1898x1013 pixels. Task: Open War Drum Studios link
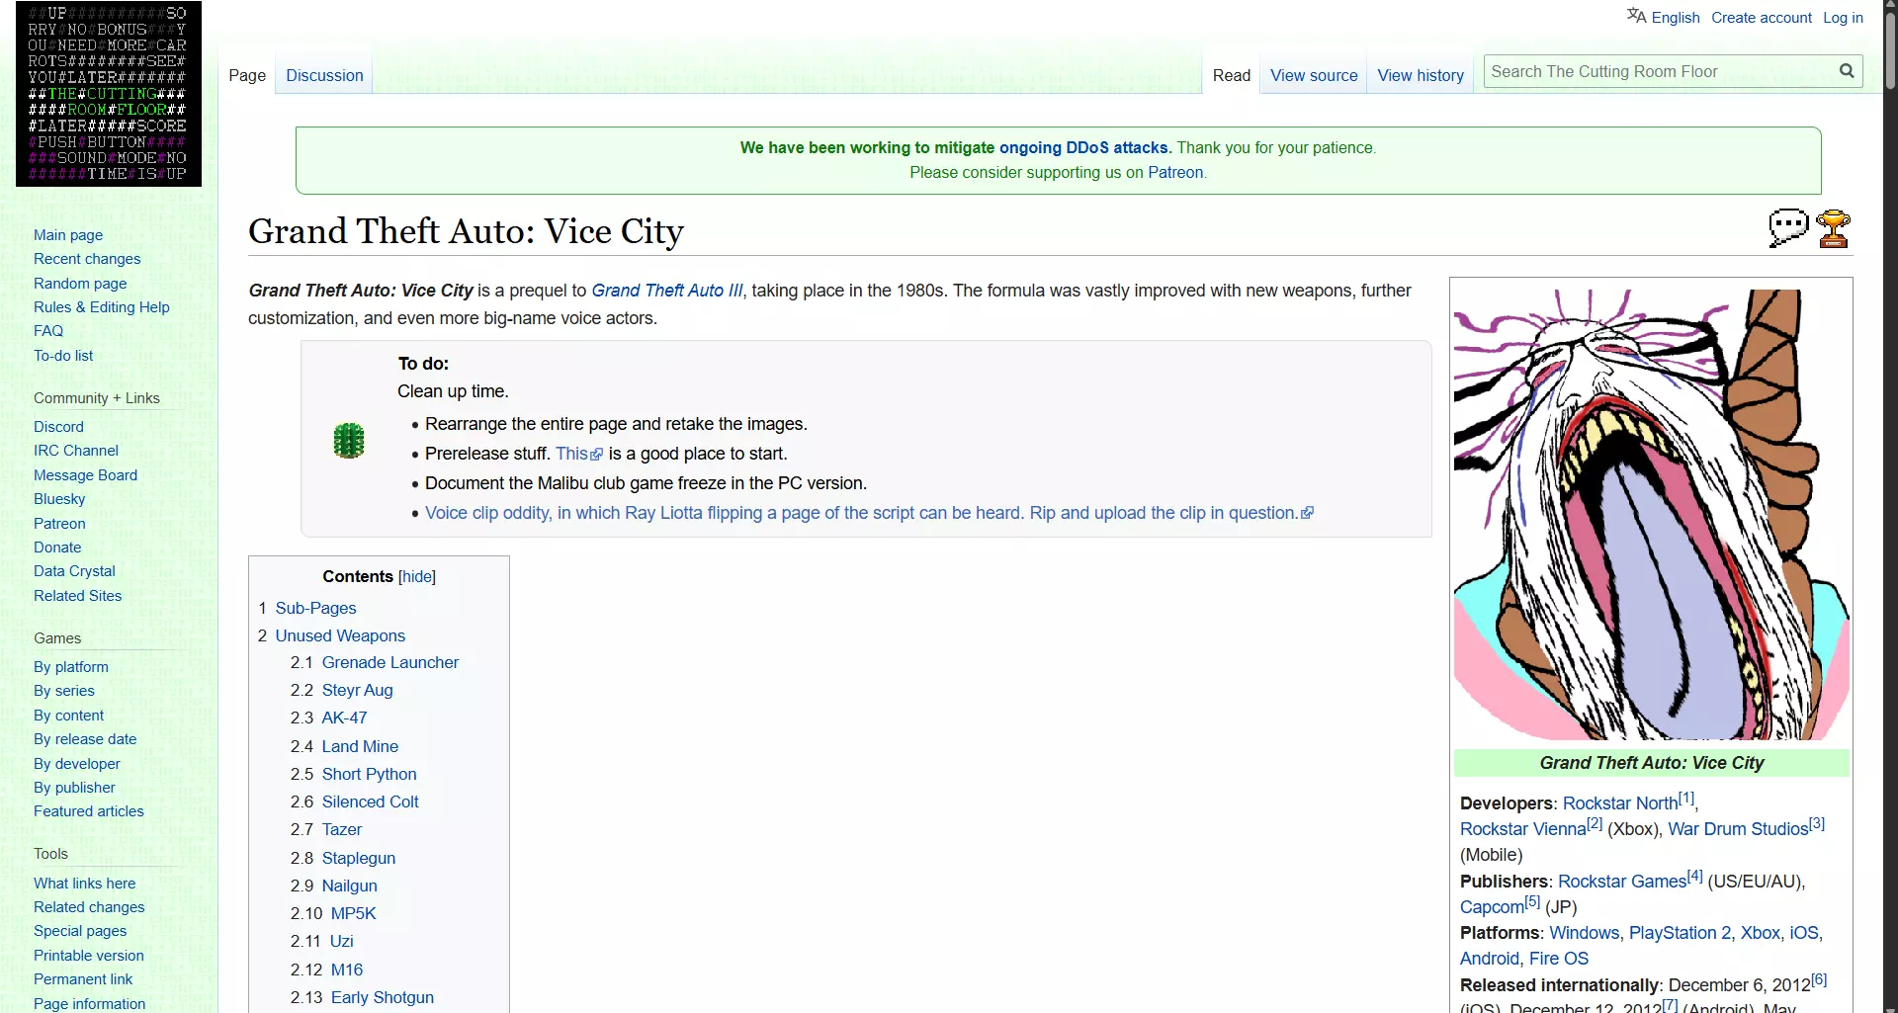(x=1738, y=829)
